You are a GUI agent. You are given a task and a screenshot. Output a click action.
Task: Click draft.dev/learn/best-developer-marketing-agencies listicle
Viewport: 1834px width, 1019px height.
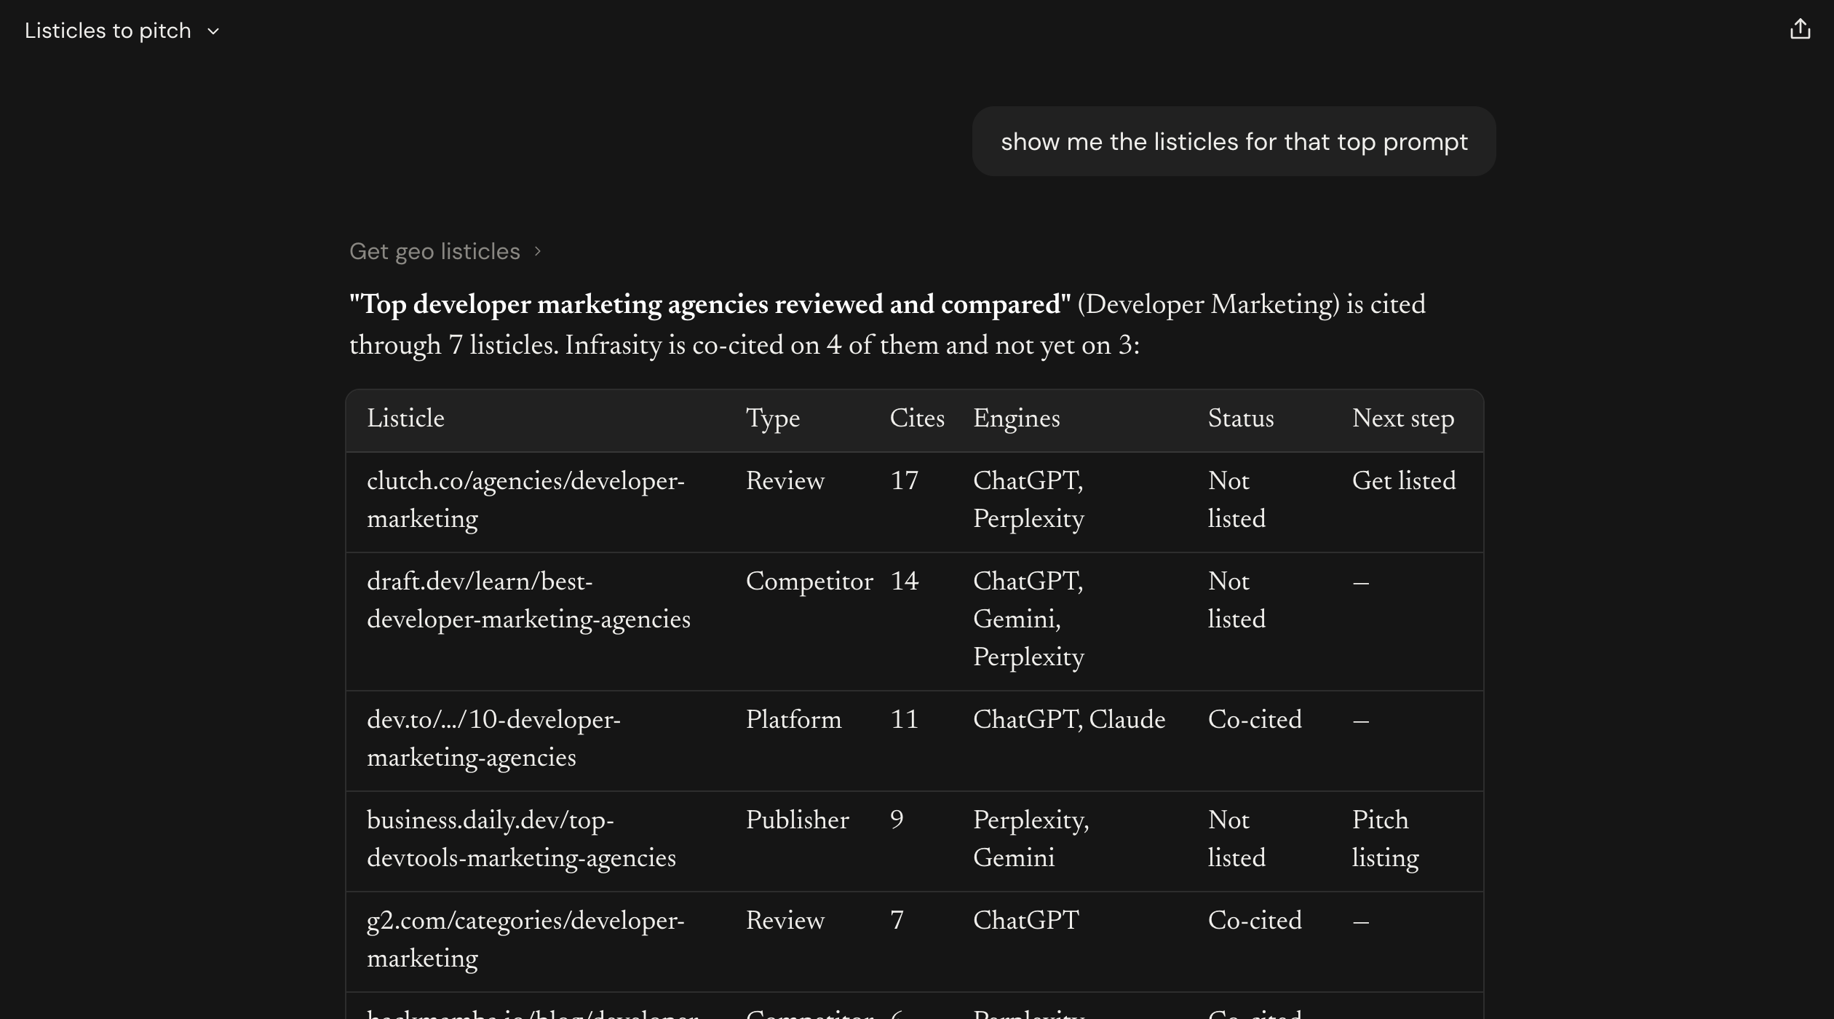(x=528, y=600)
